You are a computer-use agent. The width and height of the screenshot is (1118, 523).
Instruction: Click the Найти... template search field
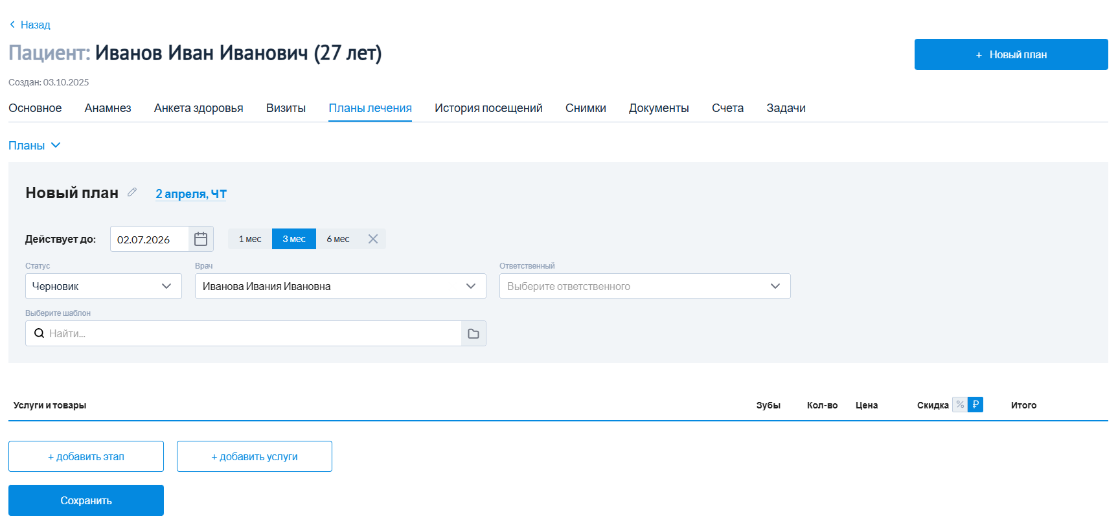244,333
